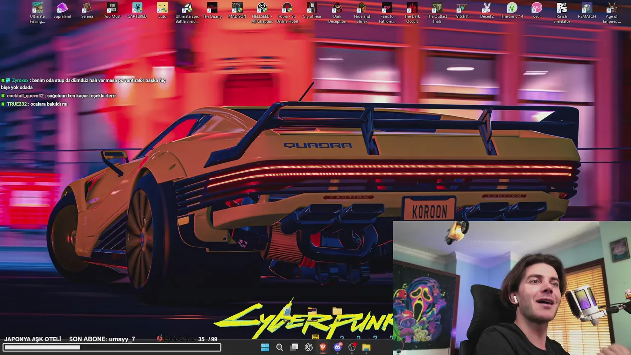Click the streamer webcam overlay
Viewport: 631px width, 355px height.
tap(512, 288)
